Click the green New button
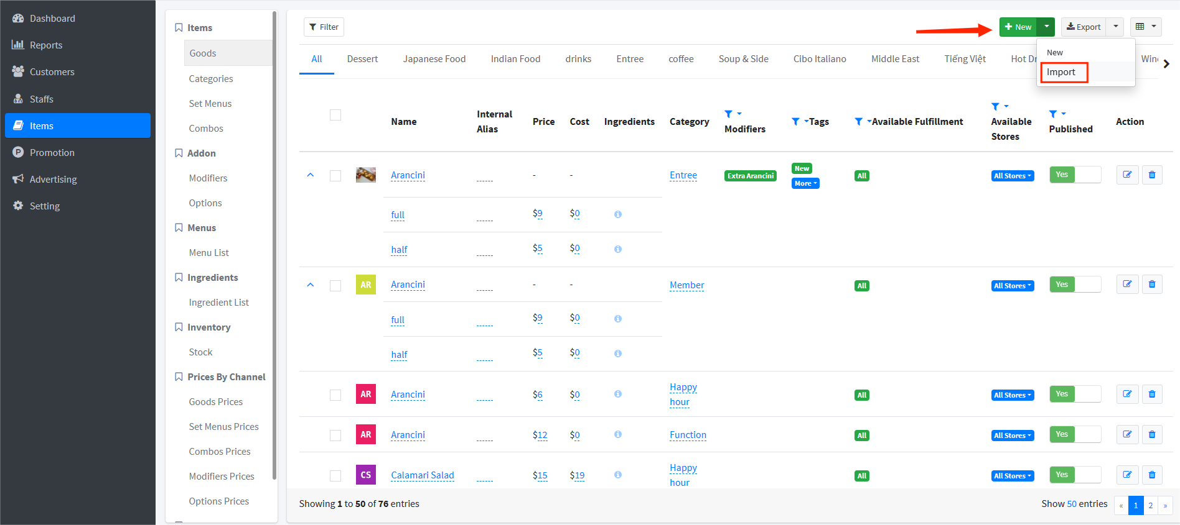Screen dimensions: 1180x525 [1019, 27]
